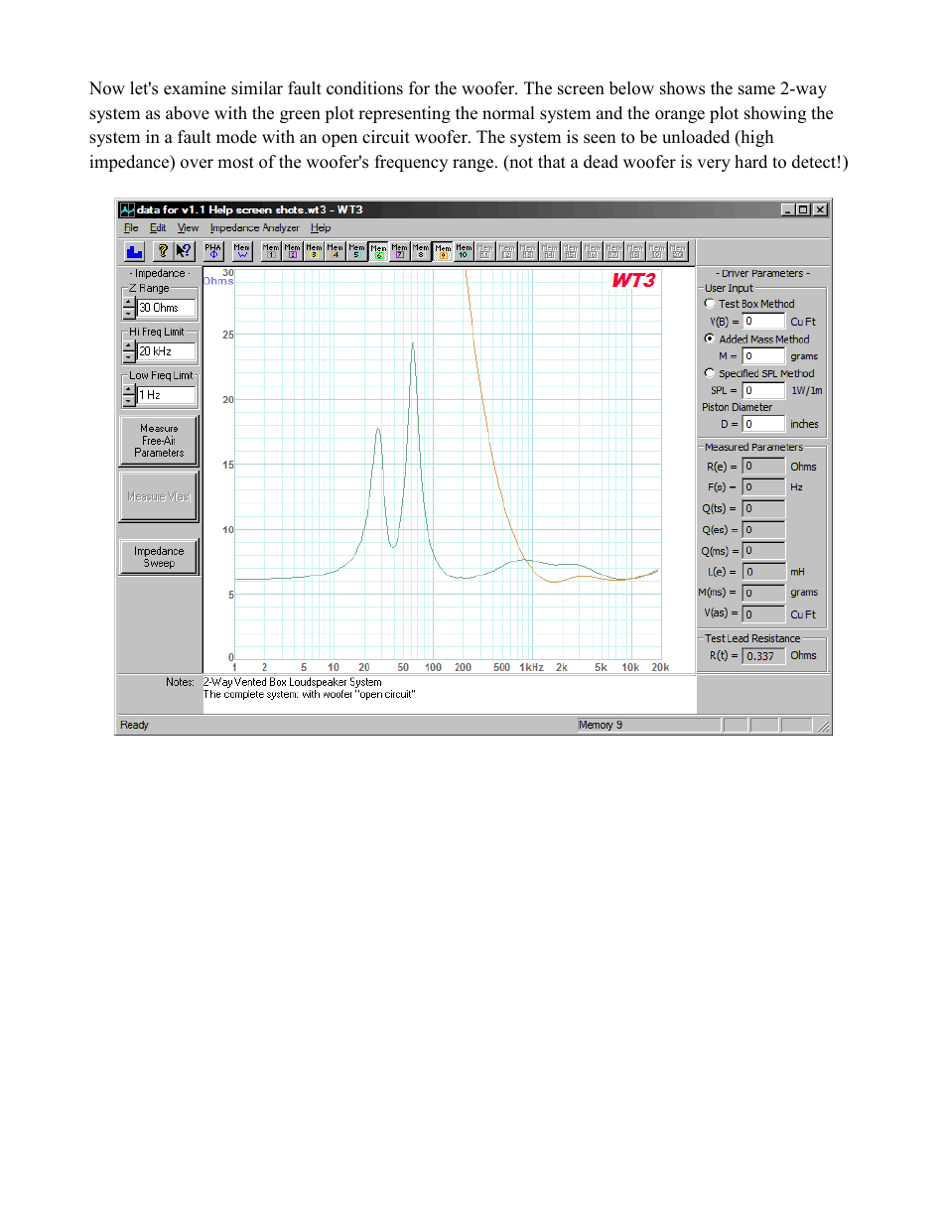
Task: Select Mem 2 toolbar button
Action: click(293, 251)
